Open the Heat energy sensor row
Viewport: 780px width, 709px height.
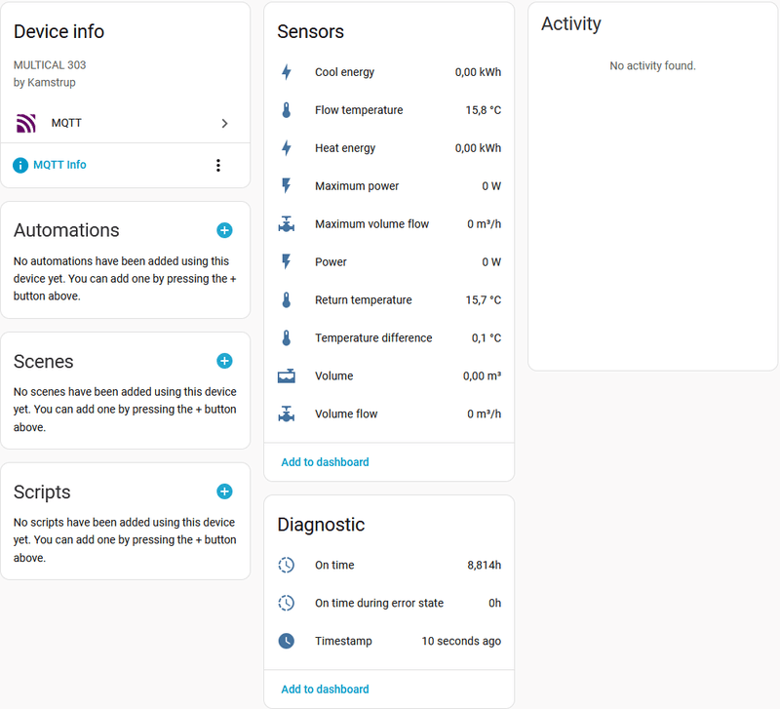click(388, 148)
